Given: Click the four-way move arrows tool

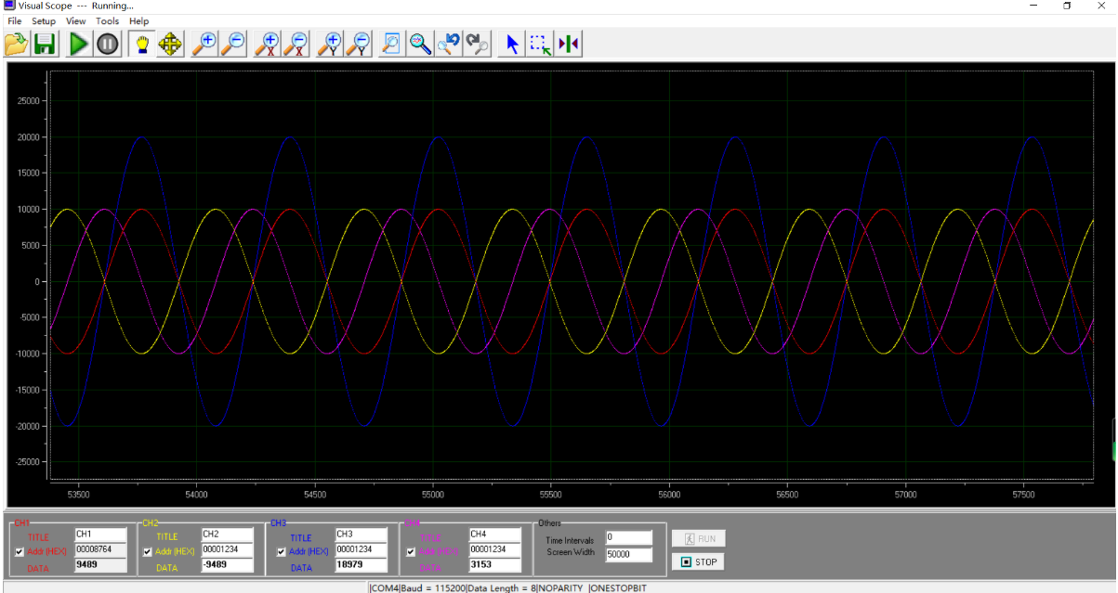Looking at the screenshot, I should pos(170,44).
